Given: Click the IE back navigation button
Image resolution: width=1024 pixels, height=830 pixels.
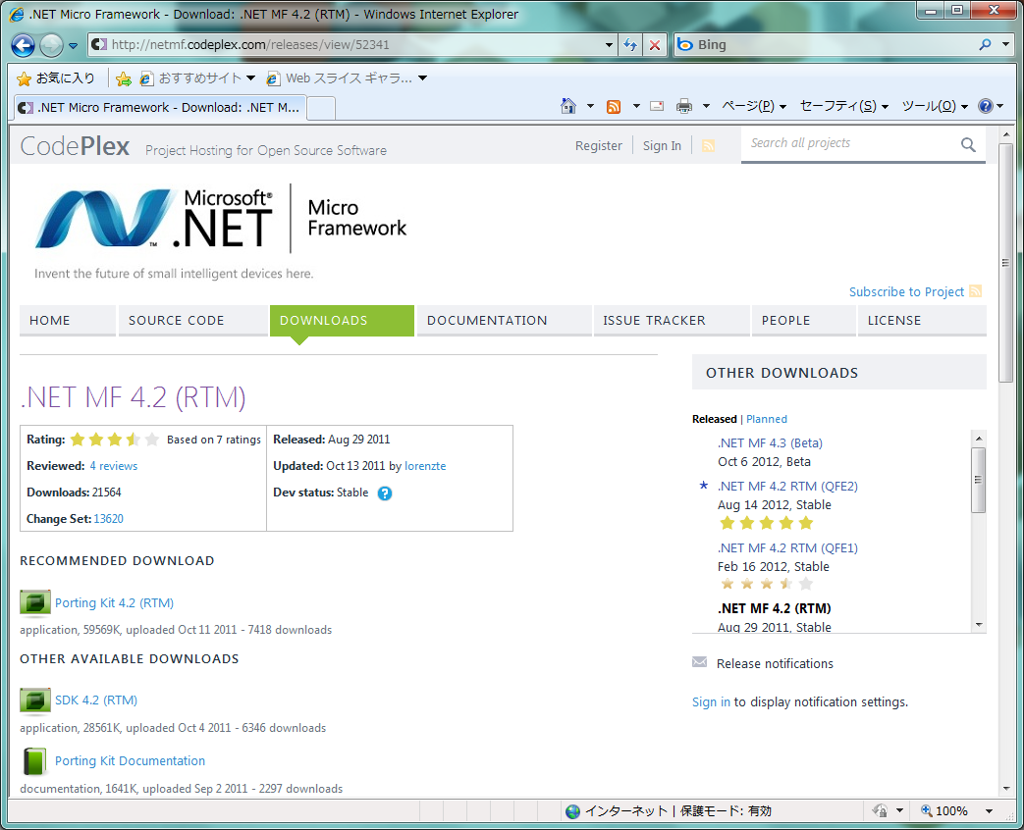Looking at the screenshot, I should click(24, 45).
